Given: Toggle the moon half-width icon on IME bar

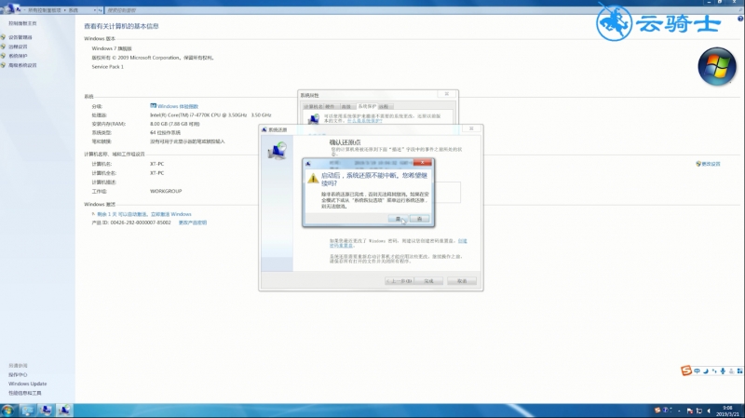Looking at the screenshot, I should [706, 371].
